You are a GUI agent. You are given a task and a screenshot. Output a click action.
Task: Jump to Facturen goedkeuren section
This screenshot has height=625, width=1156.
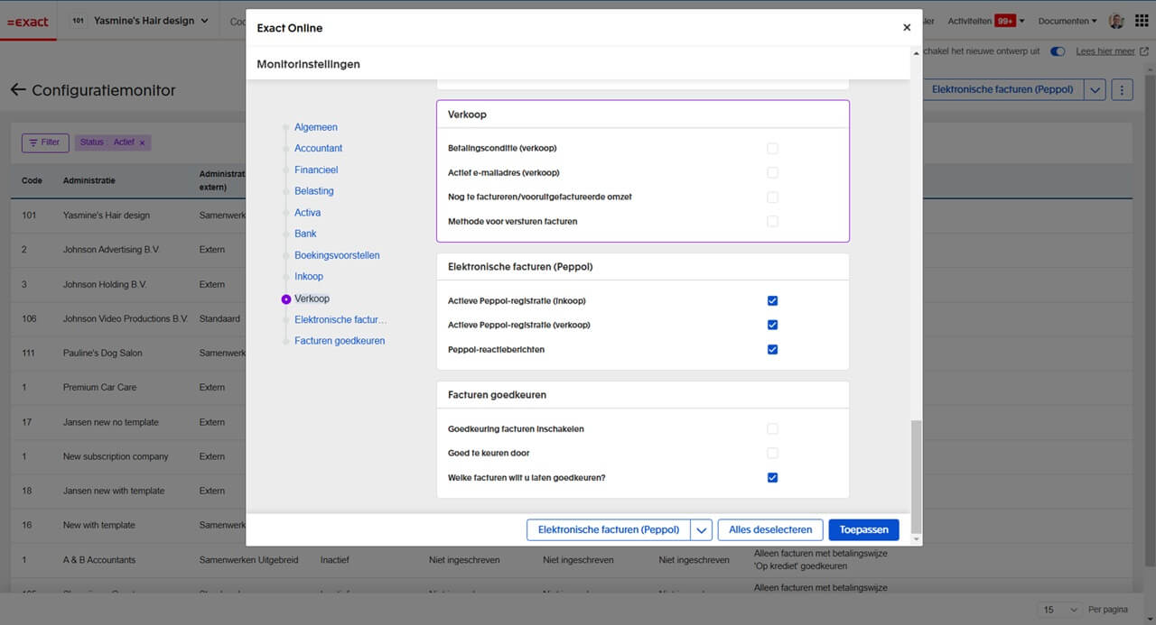(x=340, y=341)
